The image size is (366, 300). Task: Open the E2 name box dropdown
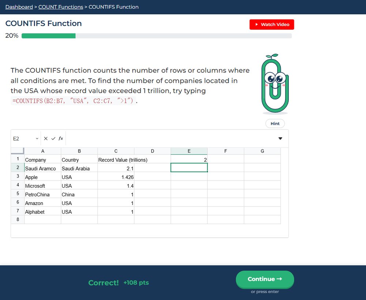click(x=37, y=139)
